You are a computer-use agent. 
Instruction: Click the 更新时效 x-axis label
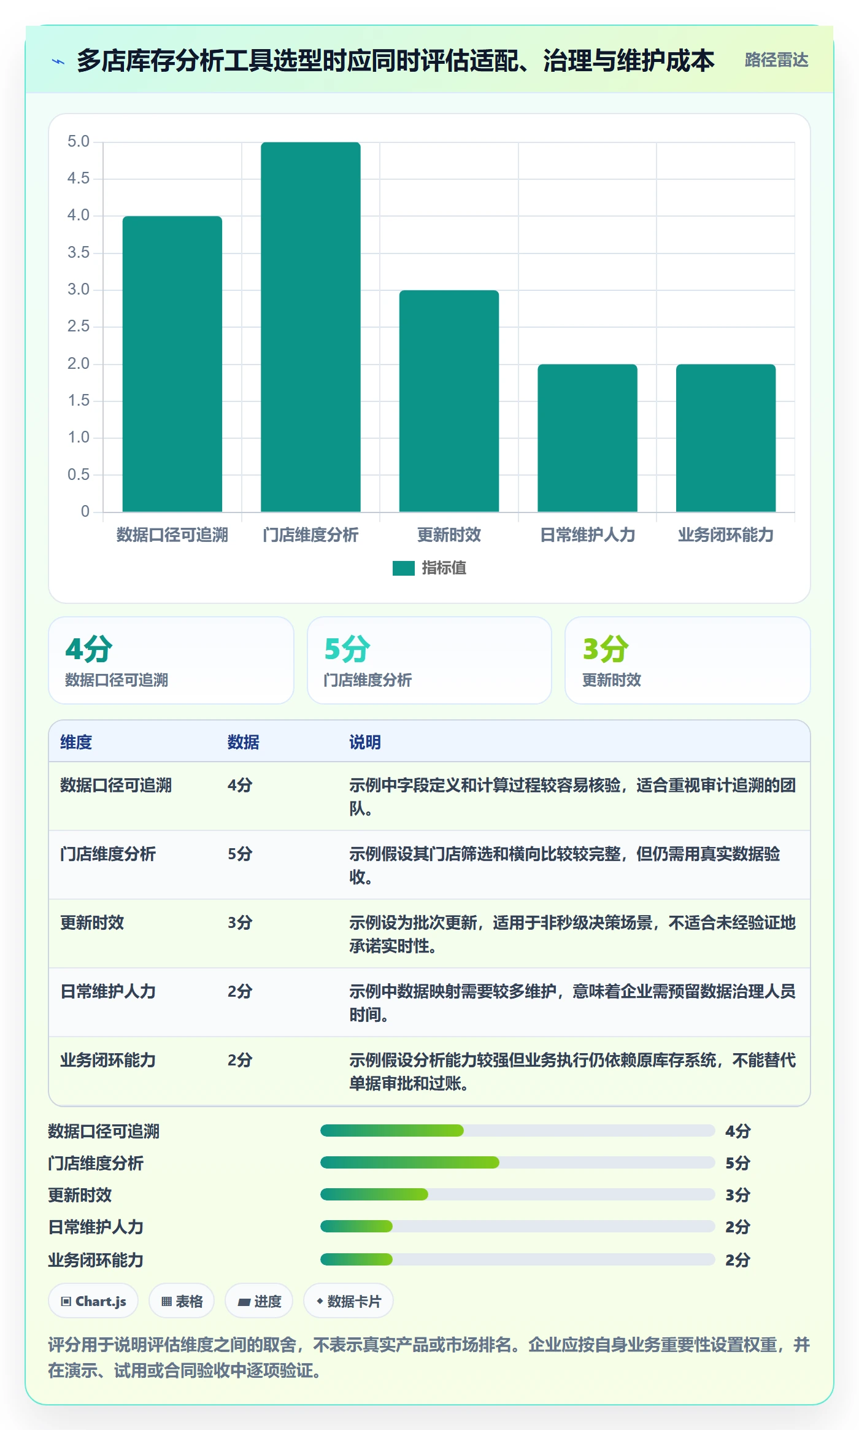point(449,535)
